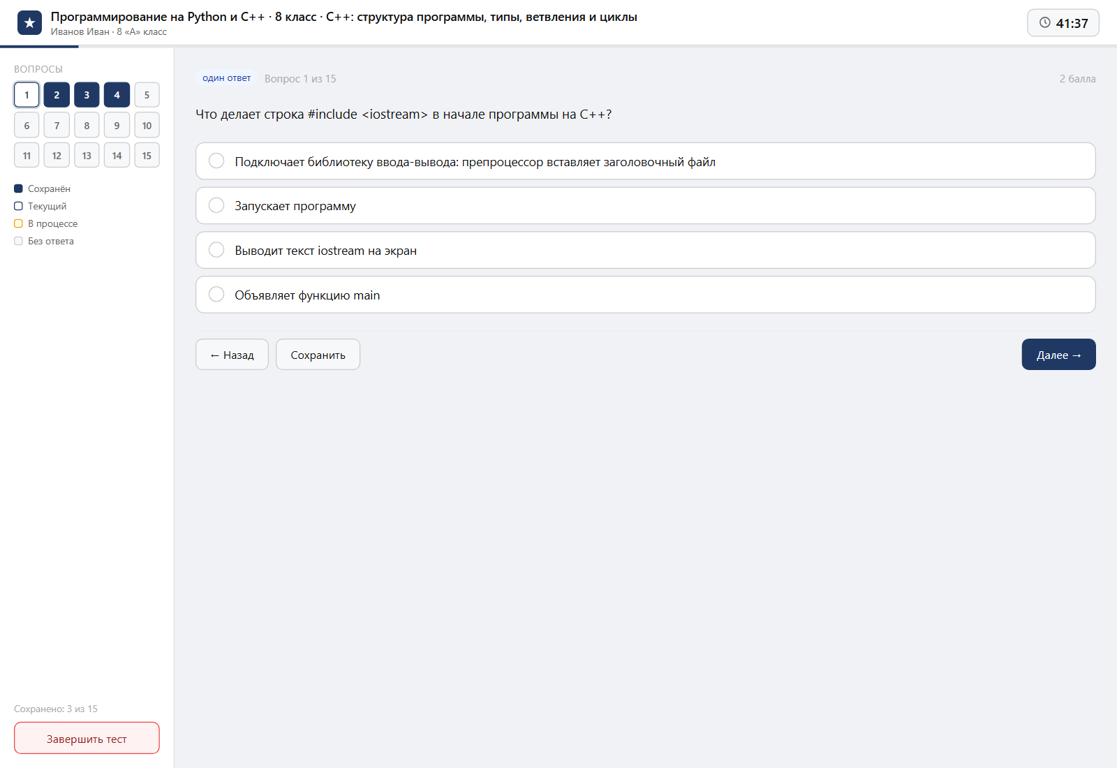Click the clock timer showing 41:37
1117x768 pixels.
[x=1063, y=23]
